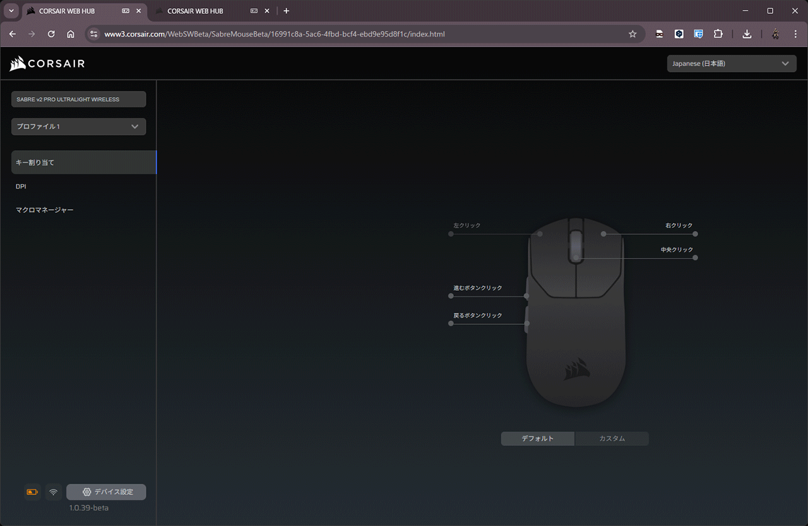Expand the プロファイル 1 profile dropdown
808x526 pixels.
pyautogui.click(x=79, y=127)
